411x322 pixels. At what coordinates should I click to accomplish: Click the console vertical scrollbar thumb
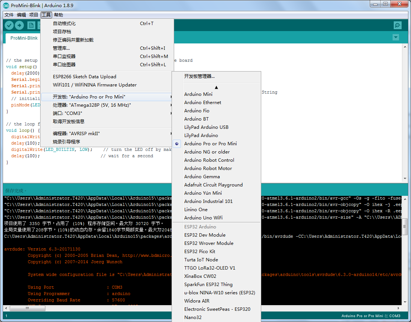[x=405, y=227]
